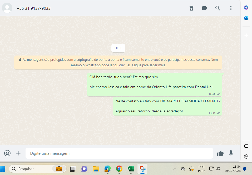Open Edge sidebar settings gear
This screenshot has height=175, width=252.
pyautogui.click(x=246, y=157)
